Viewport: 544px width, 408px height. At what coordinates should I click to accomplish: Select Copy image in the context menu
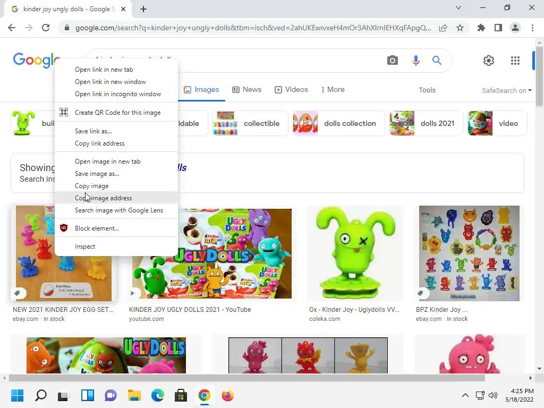coord(116,185)
